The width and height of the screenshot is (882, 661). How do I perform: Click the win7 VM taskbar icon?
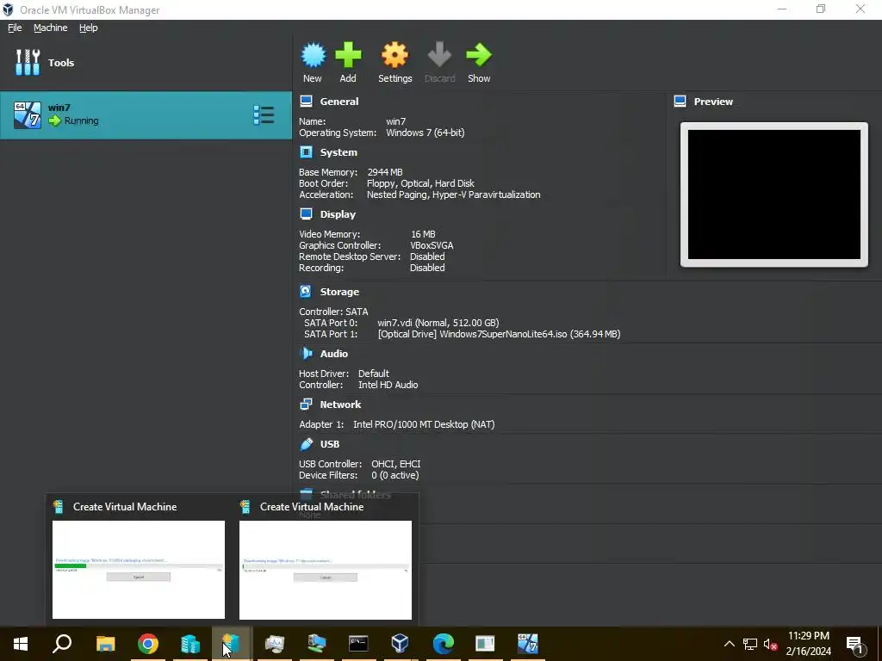pyautogui.click(x=527, y=644)
